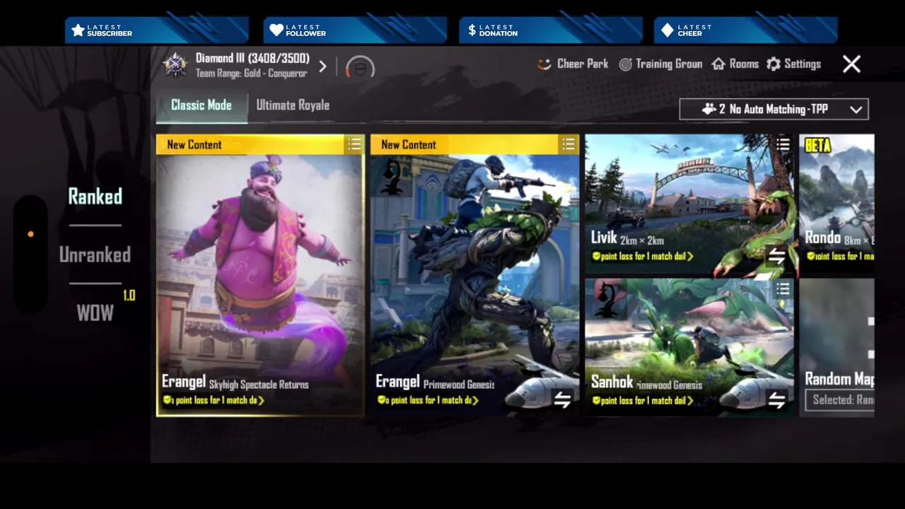
Task: Select WOW mode in sidebar
Action: [x=95, y=312]
